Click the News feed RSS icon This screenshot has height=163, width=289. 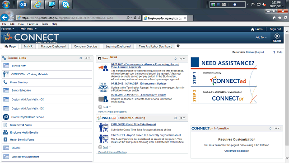coord(100,107)
